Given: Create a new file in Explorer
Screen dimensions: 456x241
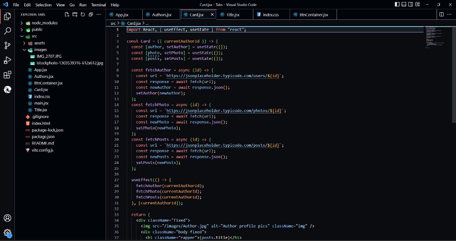Looking at the screenshot, I should click(x=67, y=14).
